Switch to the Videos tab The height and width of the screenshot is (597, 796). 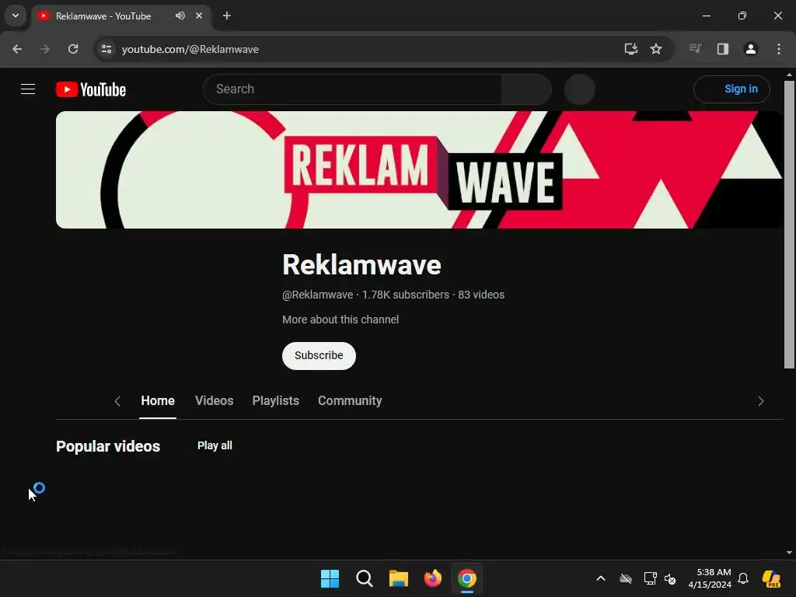[215, 400]
